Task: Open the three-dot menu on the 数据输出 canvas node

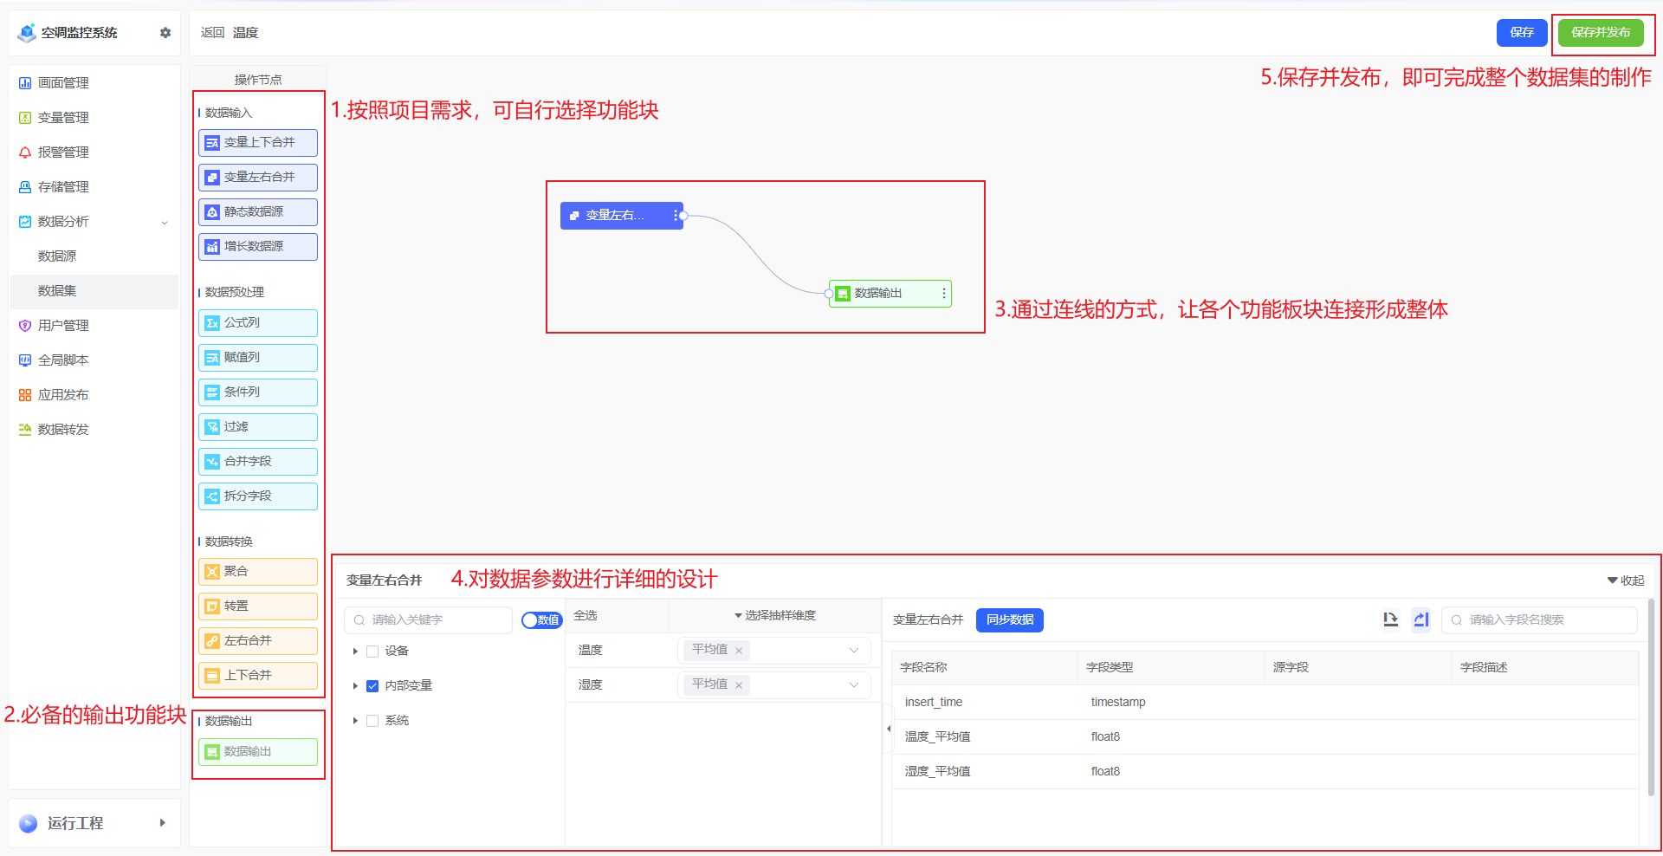Action: point(944,294)
